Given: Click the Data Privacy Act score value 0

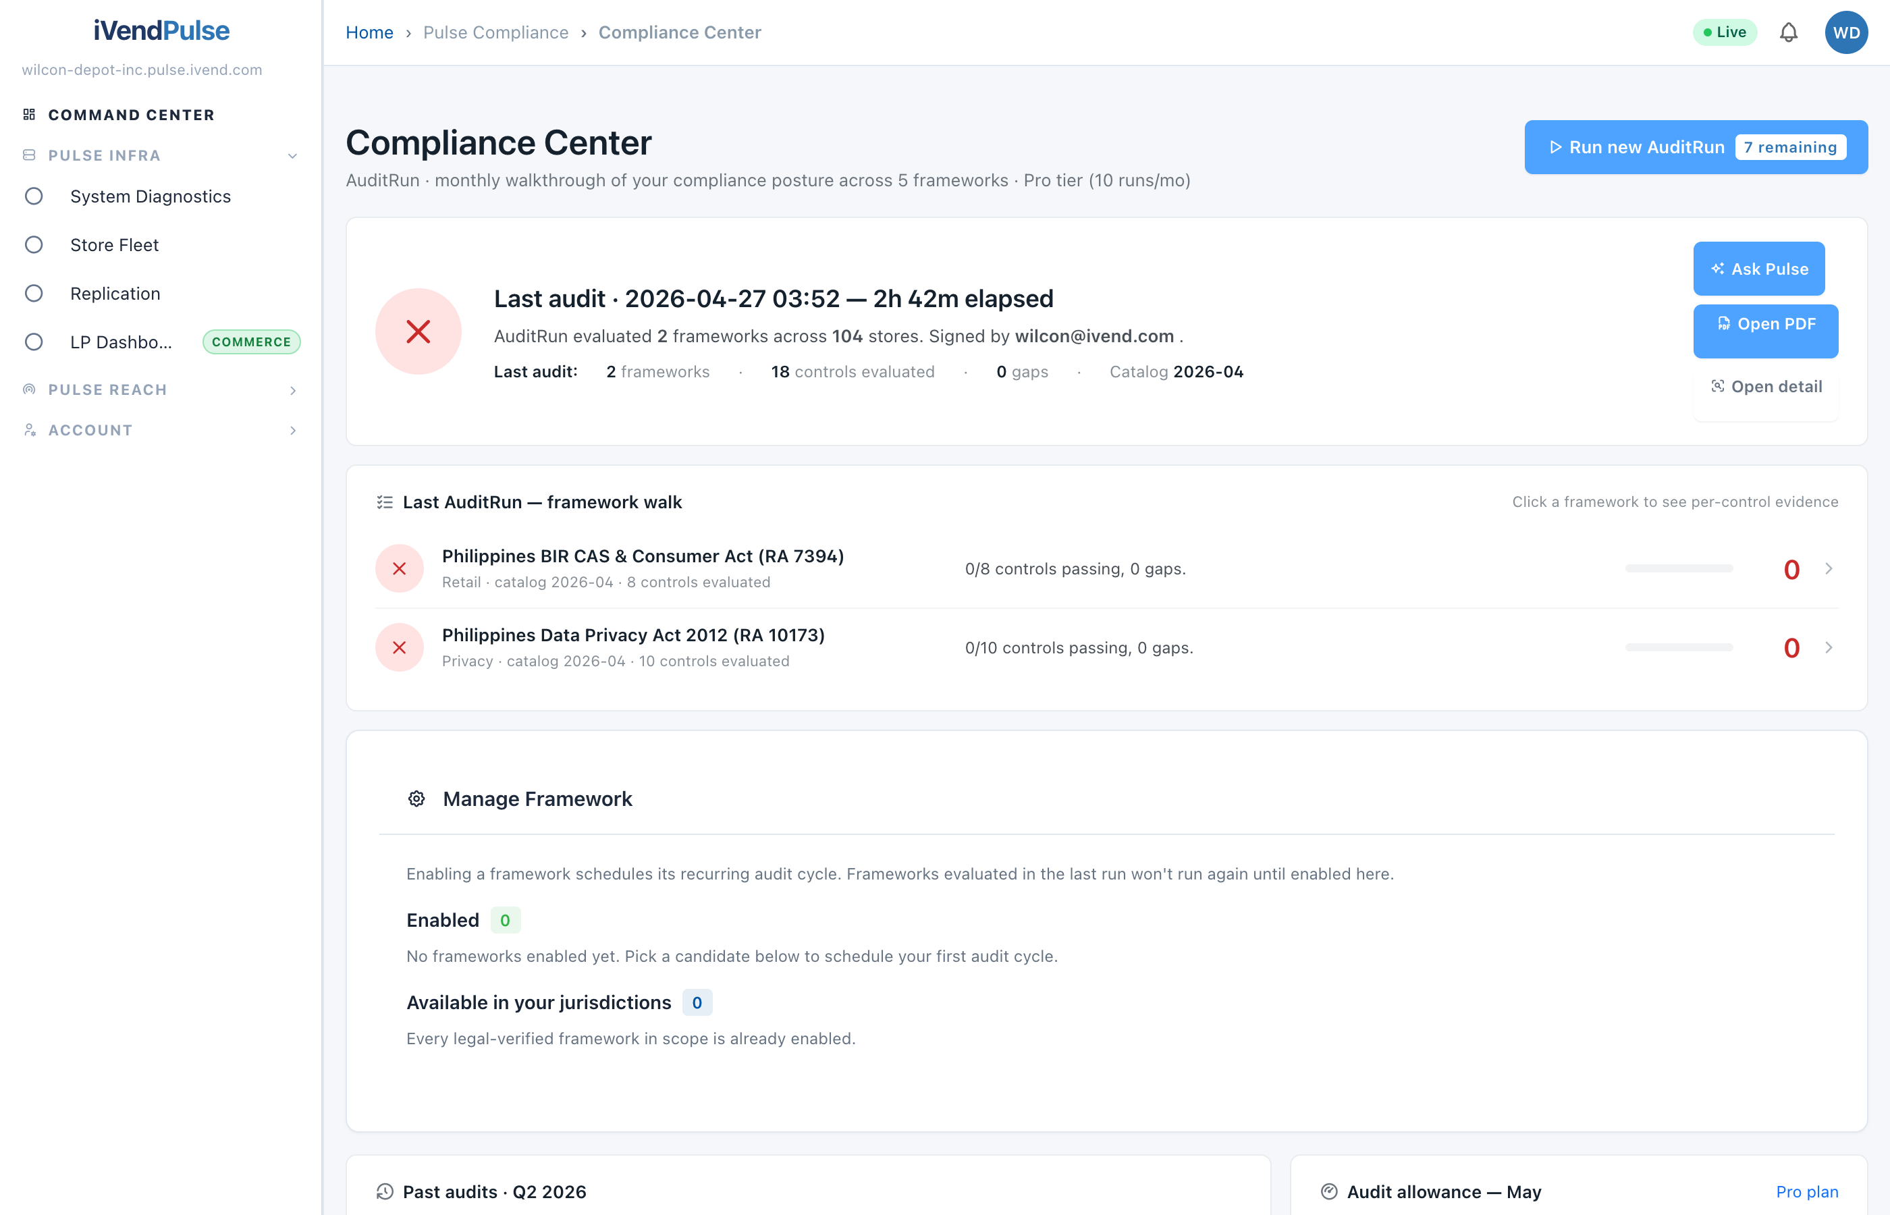Looking at the screenshot, I should (x=1791, y=648).
